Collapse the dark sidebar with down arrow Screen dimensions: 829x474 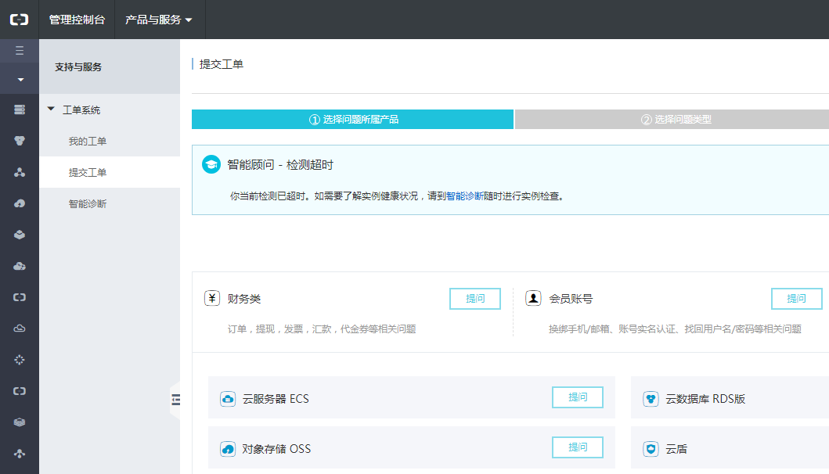pyautogui.click(x=20, y=80)
